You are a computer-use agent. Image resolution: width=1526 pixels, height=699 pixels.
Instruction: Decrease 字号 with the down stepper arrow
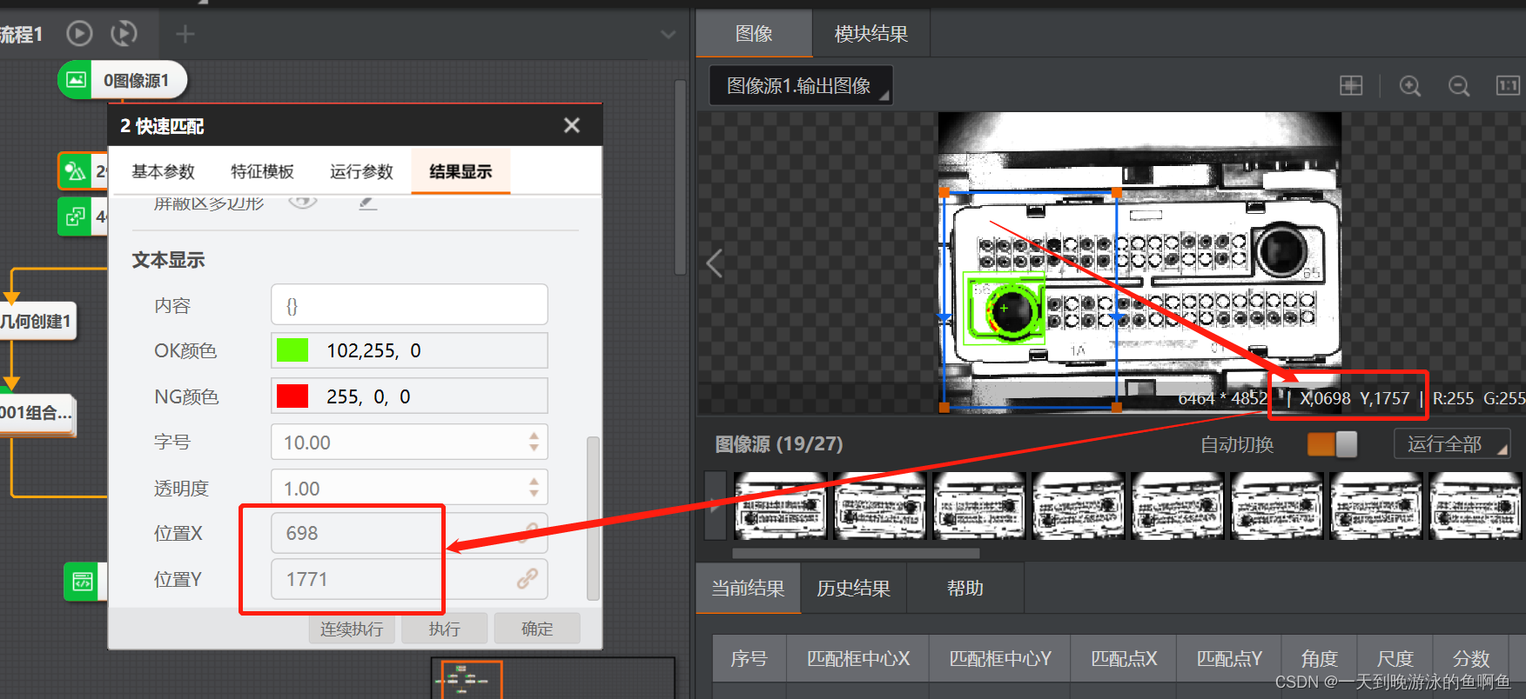(x=534, y=449)
